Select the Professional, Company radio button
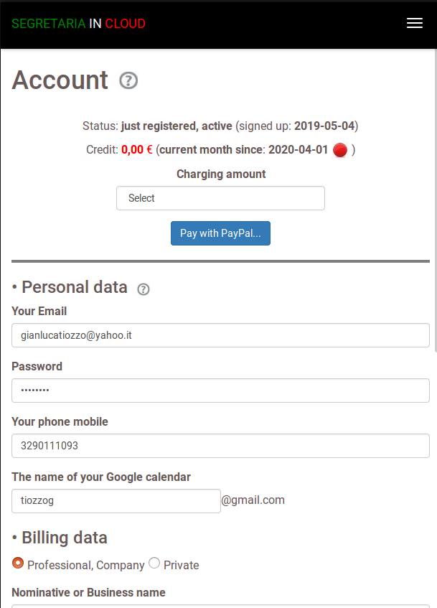 (18, 563)
